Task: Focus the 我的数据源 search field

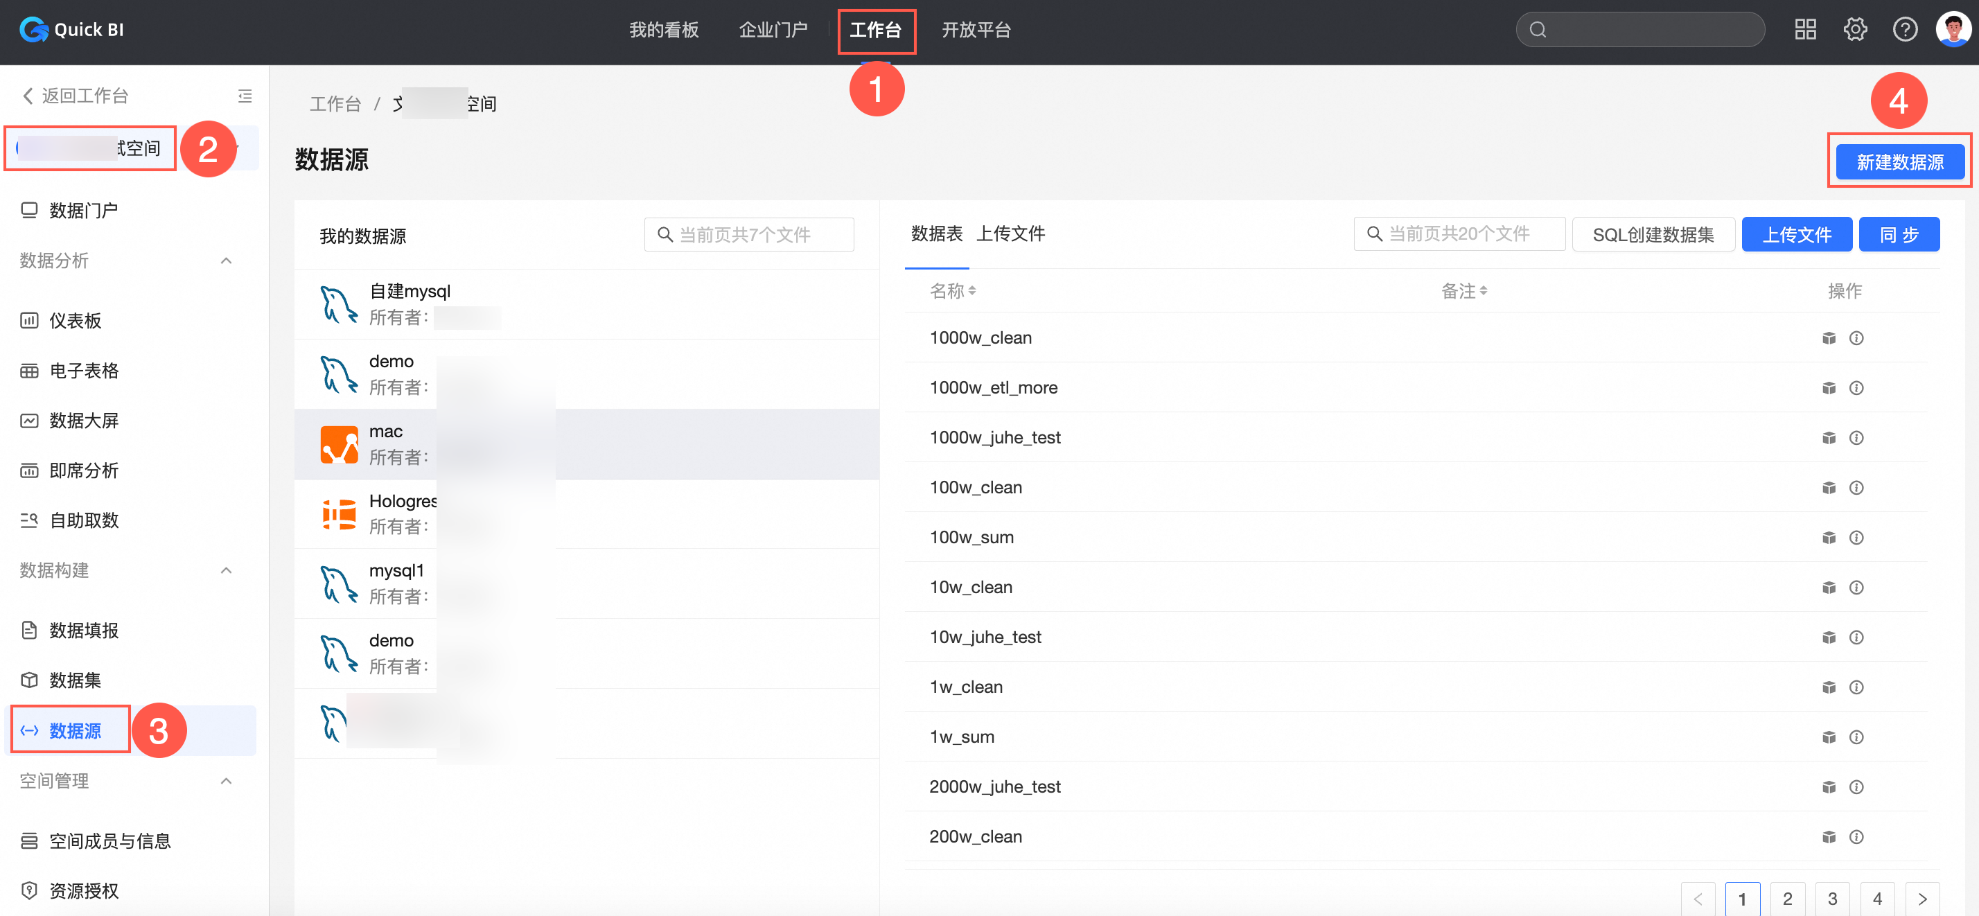Action: click(748, 234)
